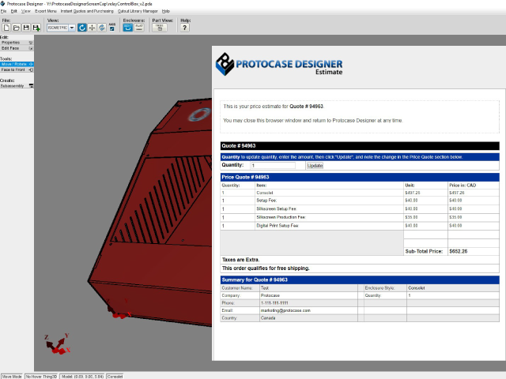Click 'Silkscreen Setup Fee' row

(x=360, y=208)
